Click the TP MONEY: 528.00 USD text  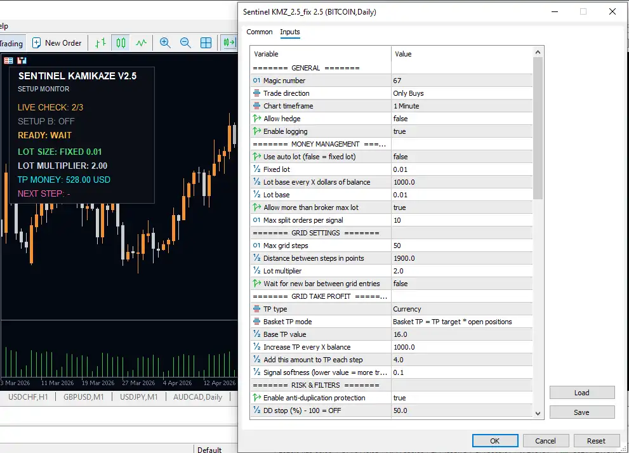(63, 180)
